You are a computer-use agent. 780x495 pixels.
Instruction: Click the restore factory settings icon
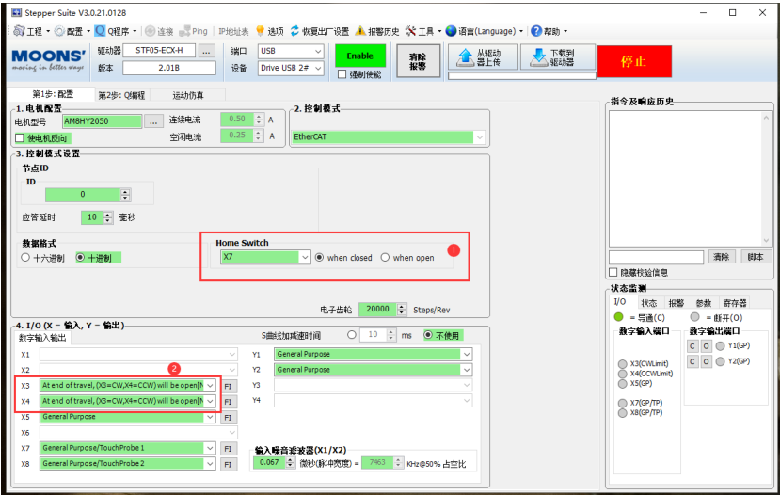pos(294,31)
